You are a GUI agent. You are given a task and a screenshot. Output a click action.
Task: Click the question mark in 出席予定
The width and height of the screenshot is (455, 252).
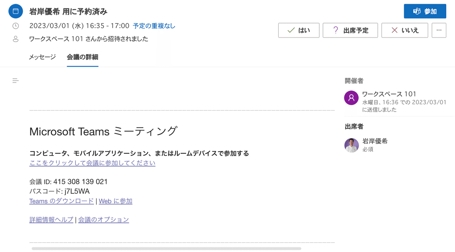[336, 30]
